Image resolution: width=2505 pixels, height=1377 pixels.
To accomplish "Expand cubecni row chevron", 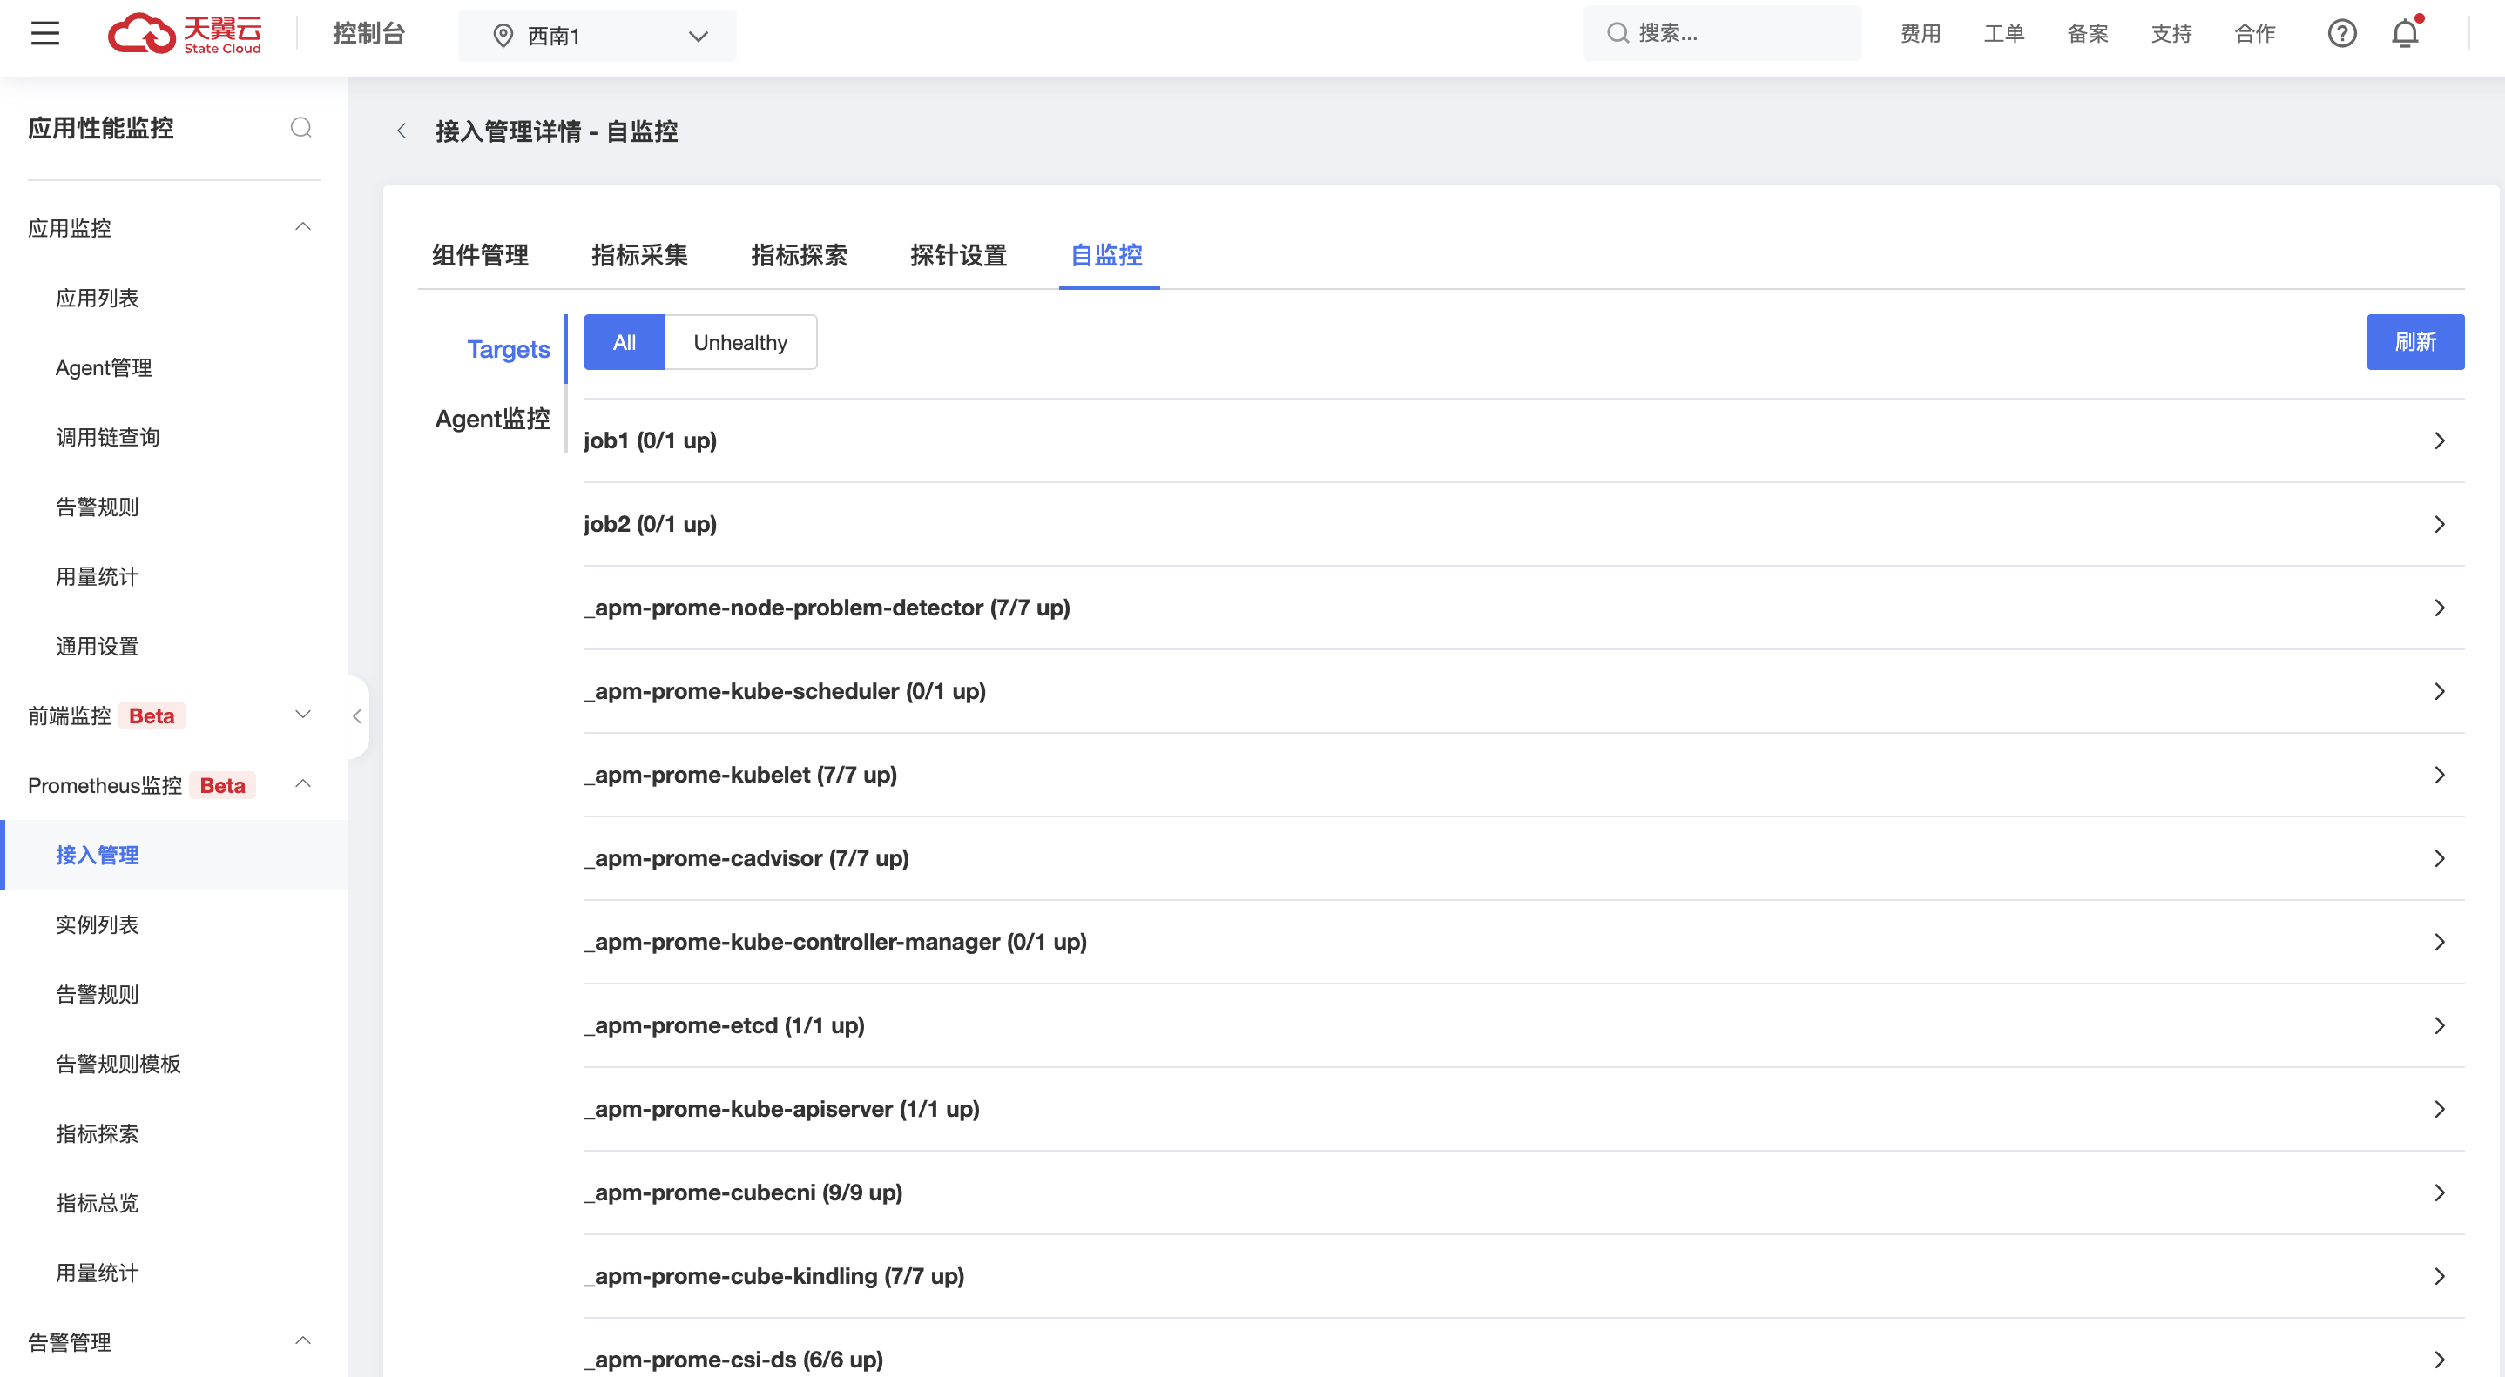I will (2440, 1192).
